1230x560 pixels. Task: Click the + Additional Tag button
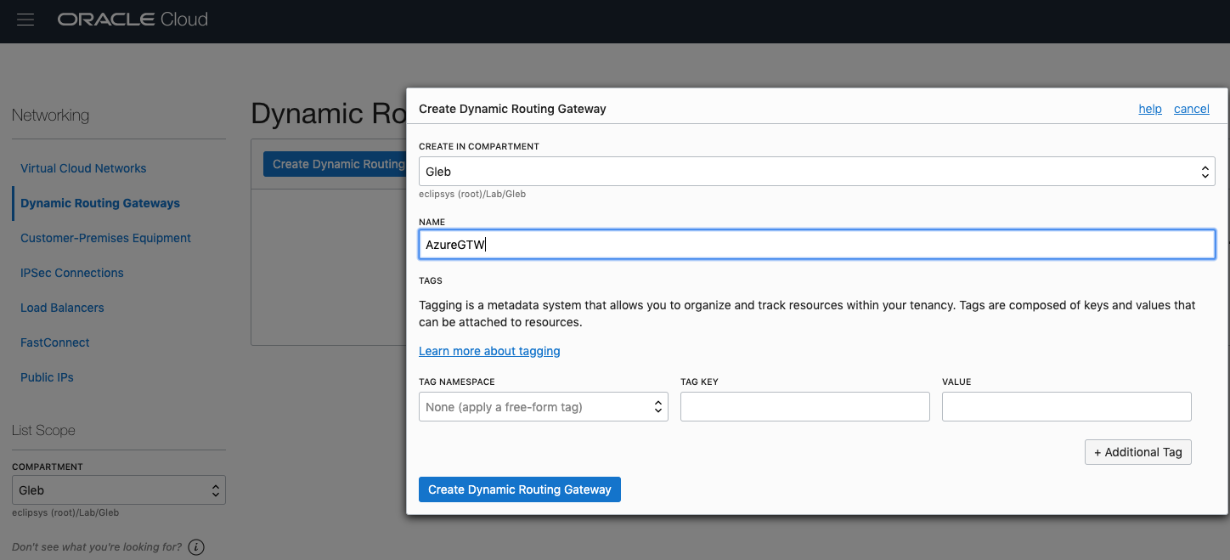1137,451
